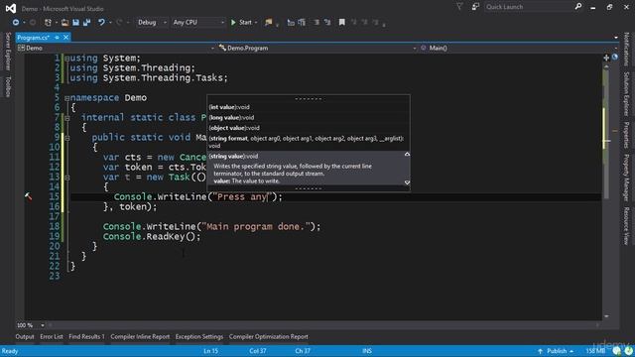
Task: Open the Compiler Inline Report tab
Action: 140,336
